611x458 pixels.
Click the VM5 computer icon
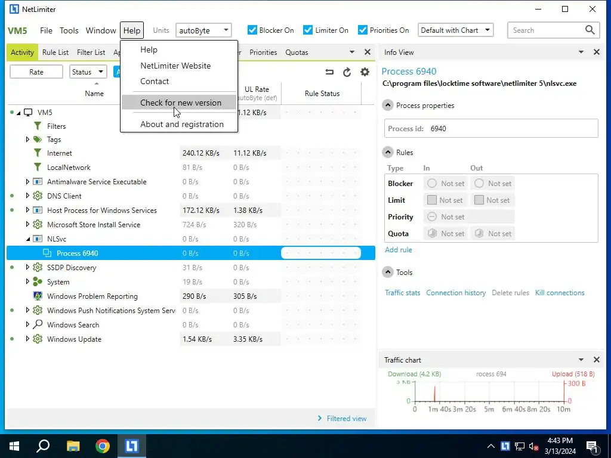coord(28,113)
